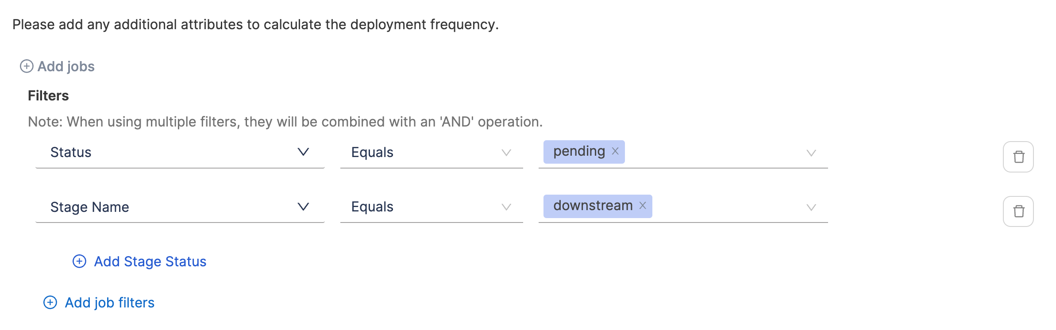
Task: Click the plus icon beside Add jobs
Action: [x=27, y=66]
